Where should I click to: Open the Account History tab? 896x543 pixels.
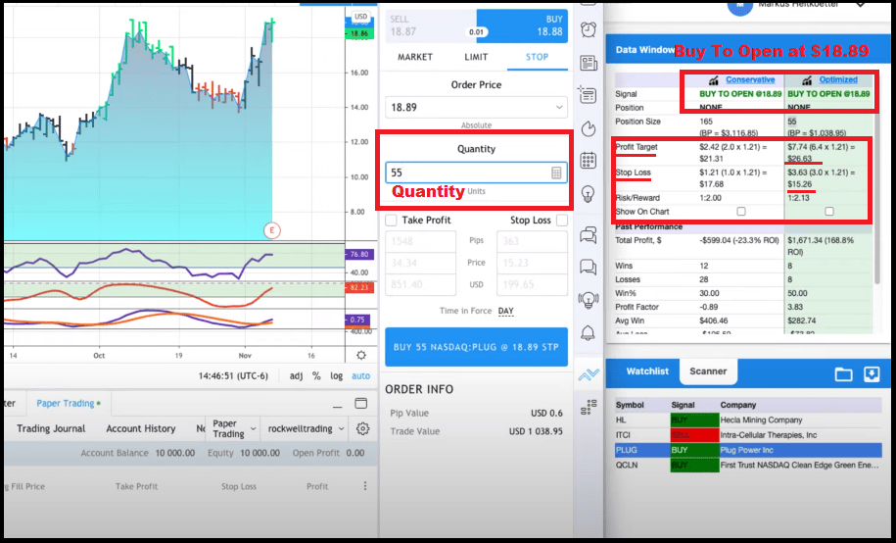tap(141, 428)
